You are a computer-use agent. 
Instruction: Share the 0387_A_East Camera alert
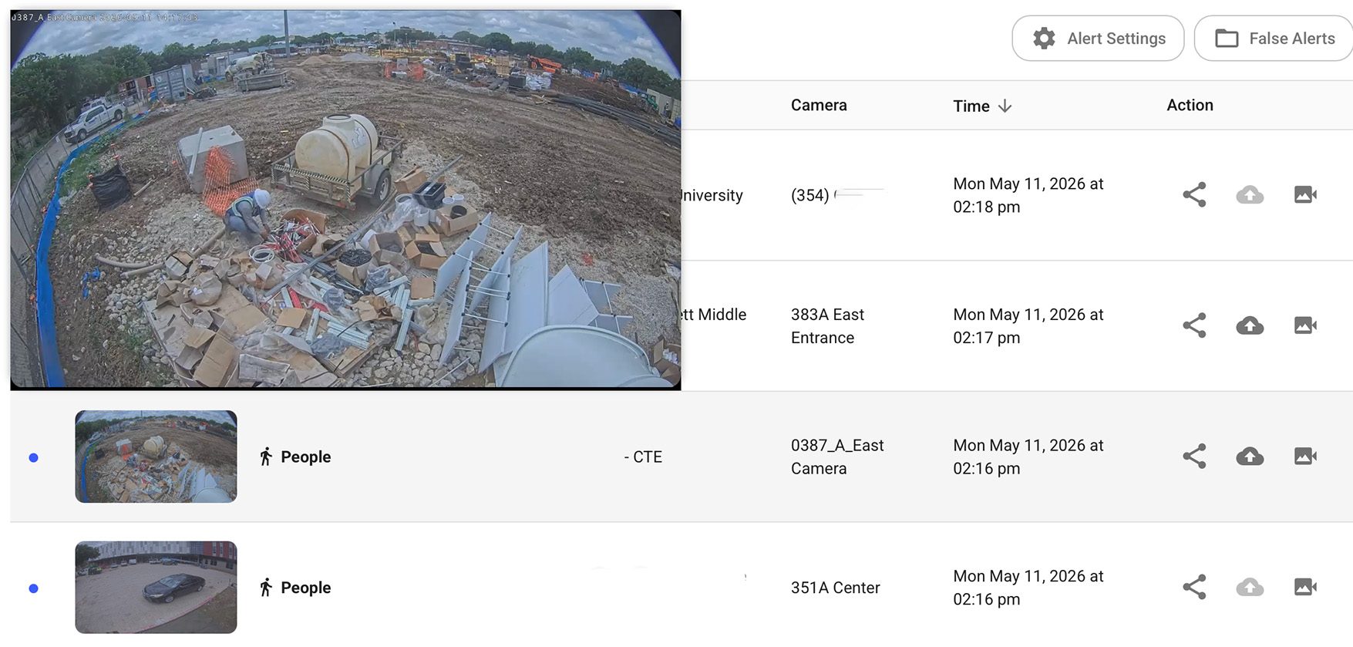1194,457
